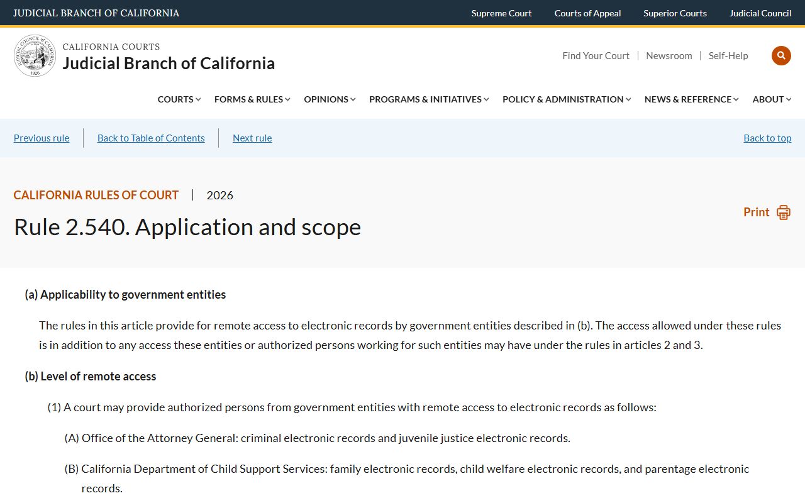The image size is (805, 503).
Task: Go to Supreme Court link
Action: pos(501,13)
